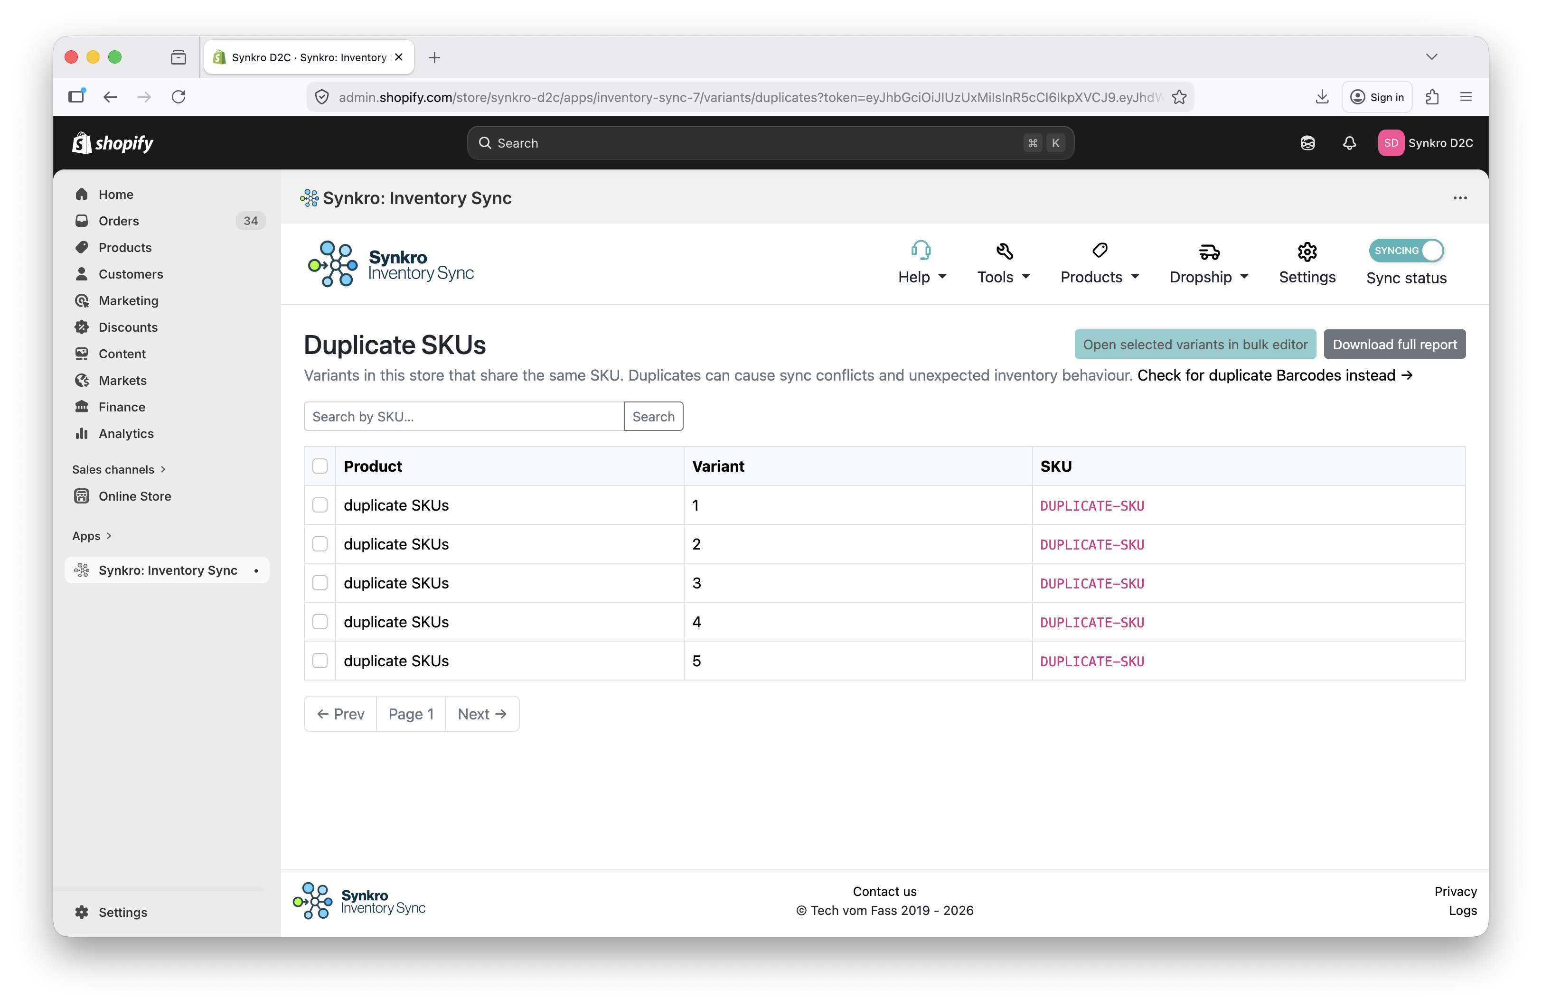Click the Tools wrench icon
The height and width of the screenshot is (1007, 1542).
[x=1003, y=250]
